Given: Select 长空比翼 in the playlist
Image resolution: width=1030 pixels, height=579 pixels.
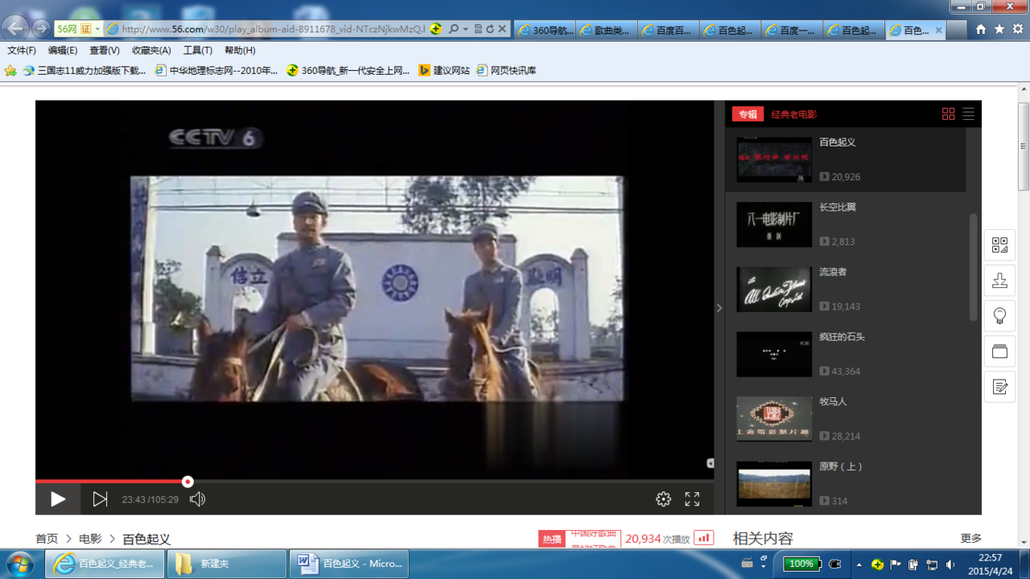Looking at the screenshot, I should tap(838, 207).
